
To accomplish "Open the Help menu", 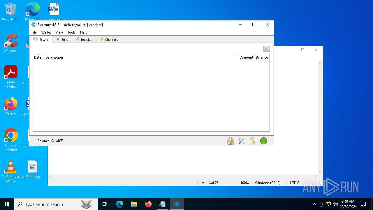I will tap(84, 32).
